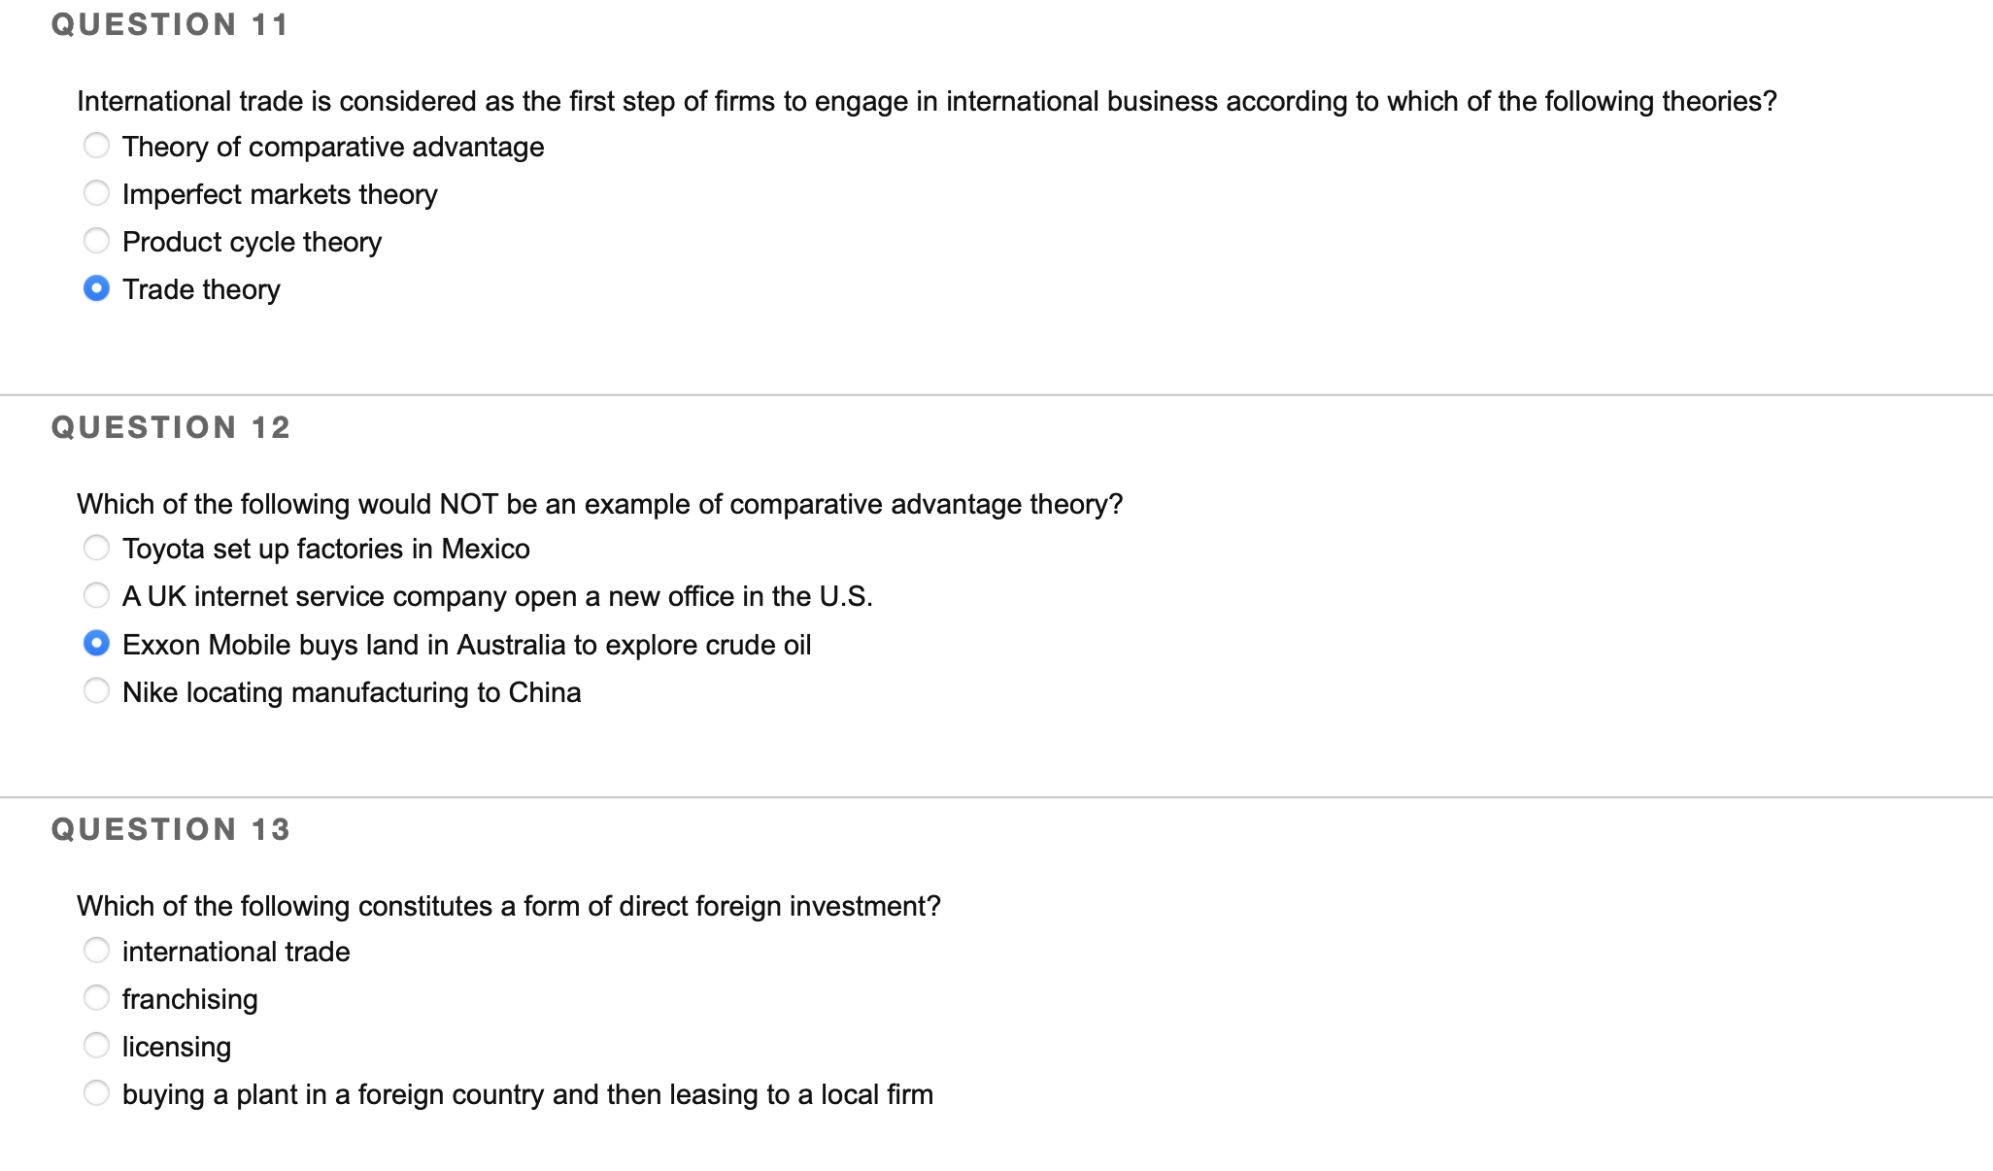This screenshot has width=1993, height=1171.
Task: Click the QUESTION 12 heading
Action: [171, 426]
